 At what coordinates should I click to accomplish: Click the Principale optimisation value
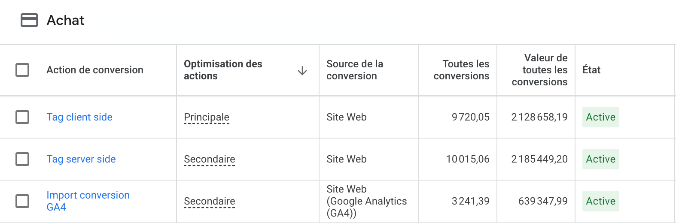click(207, 118)
